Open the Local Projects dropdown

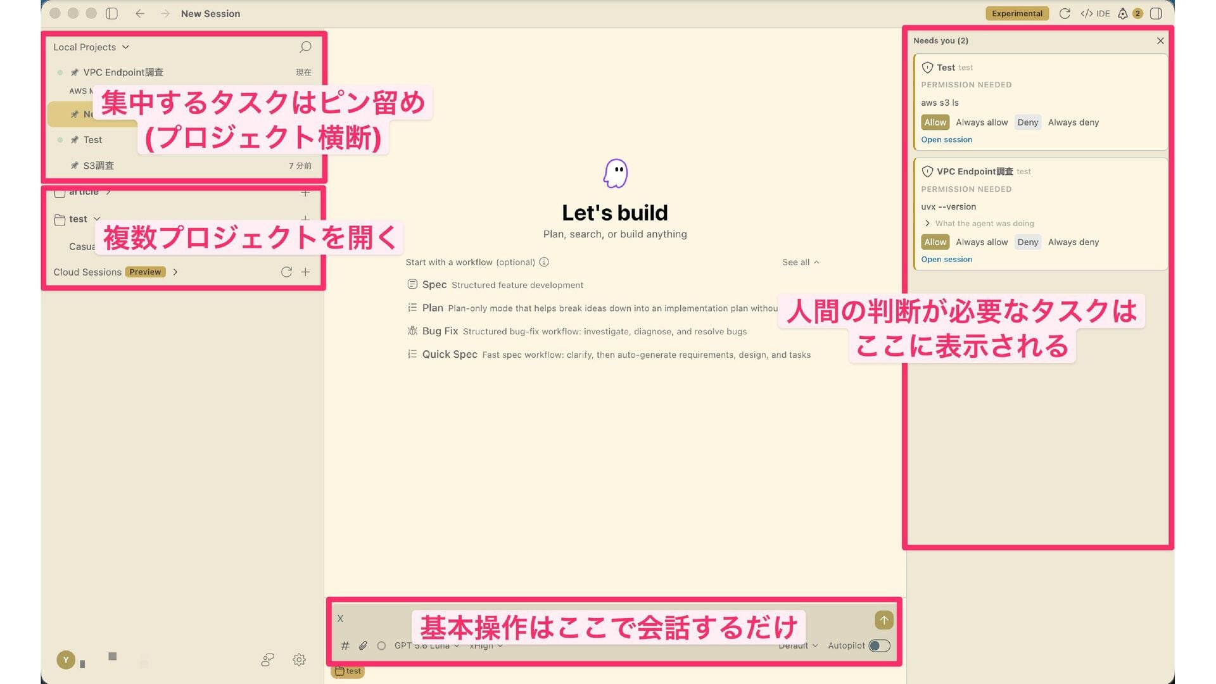[91, 47]
